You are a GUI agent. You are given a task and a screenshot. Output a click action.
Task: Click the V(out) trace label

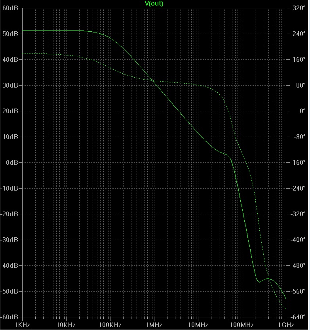click(154, 3)
